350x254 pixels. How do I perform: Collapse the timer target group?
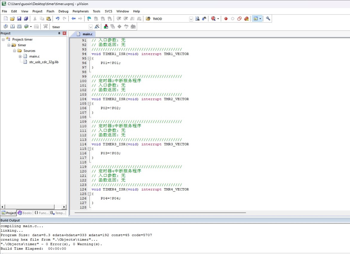(x=9, y=45)
